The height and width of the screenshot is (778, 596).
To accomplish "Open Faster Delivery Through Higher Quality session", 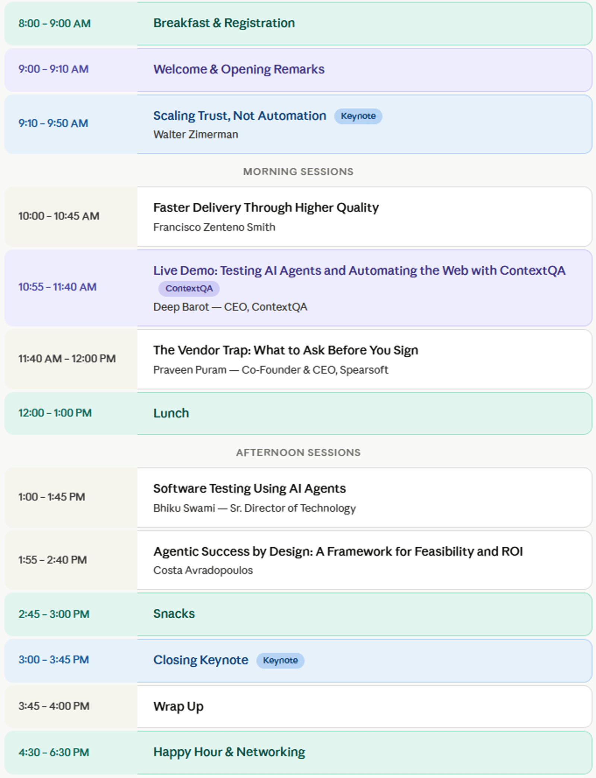I will tap(266, 208).
